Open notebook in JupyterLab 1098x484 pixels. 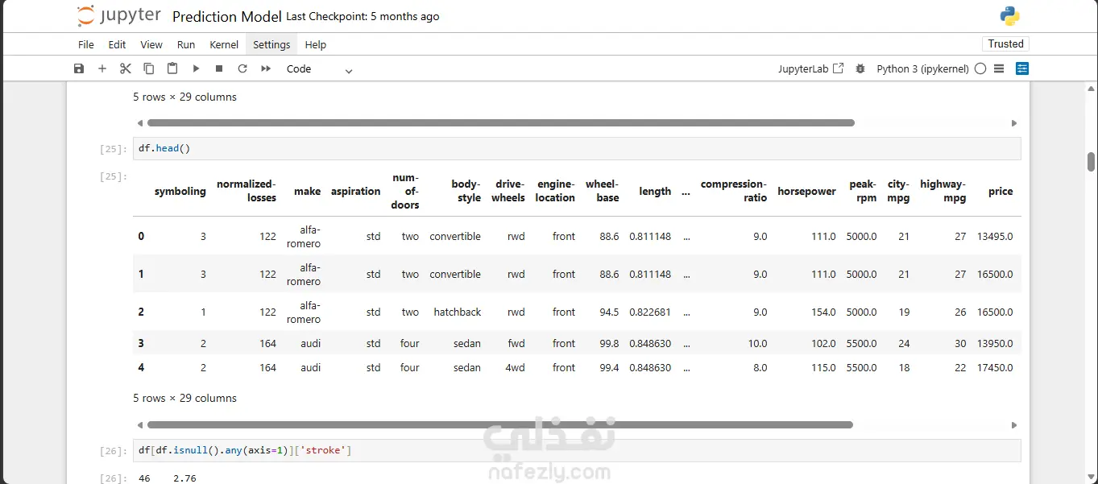click(x=811, y=69)
